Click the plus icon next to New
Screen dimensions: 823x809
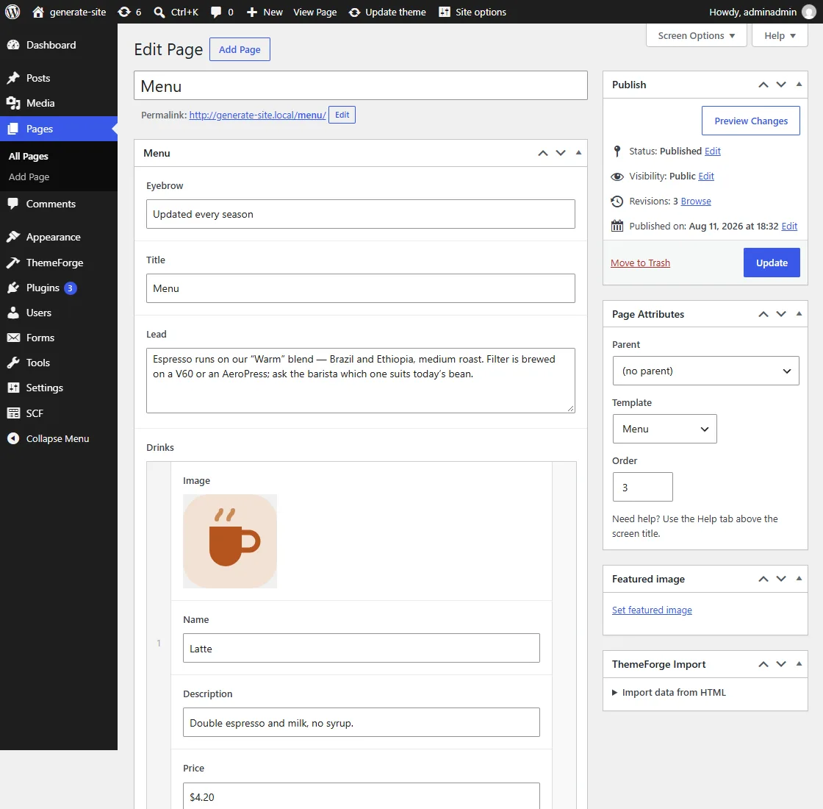[252, 12]
